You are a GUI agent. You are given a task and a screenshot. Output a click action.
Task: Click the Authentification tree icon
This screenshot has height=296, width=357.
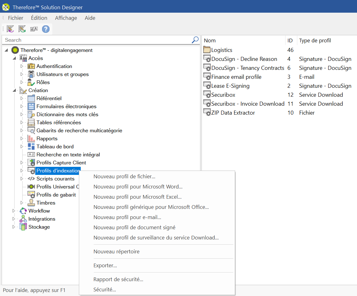pyautogui.click(x=31, y=66)
